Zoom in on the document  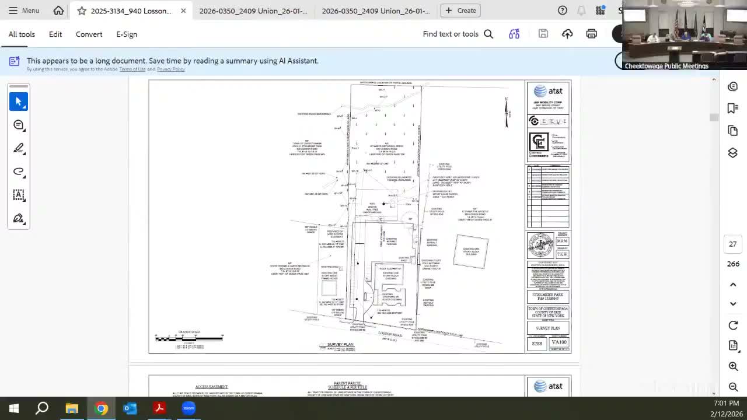click(733, 366)
